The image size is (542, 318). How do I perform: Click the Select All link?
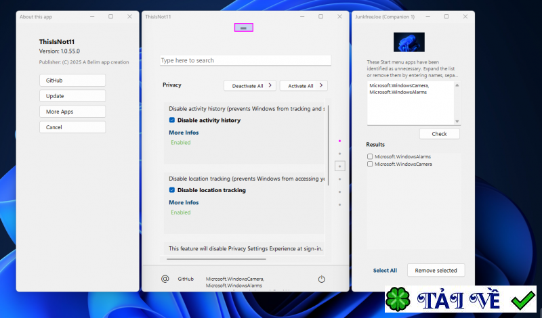[385, 271]
